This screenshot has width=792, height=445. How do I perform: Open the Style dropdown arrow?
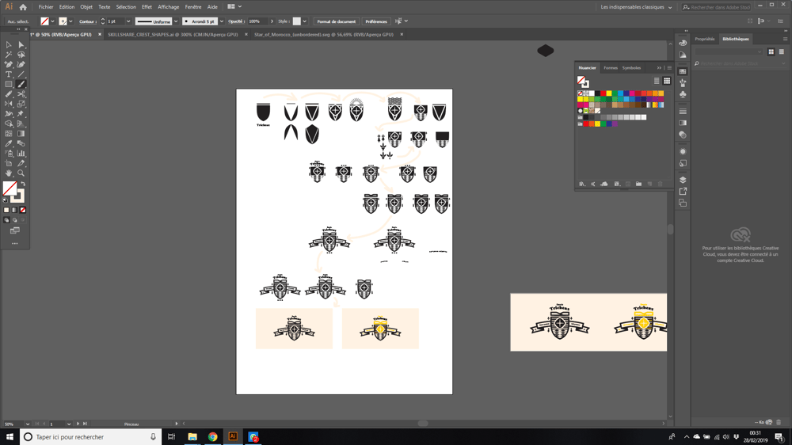coord(305,21)
